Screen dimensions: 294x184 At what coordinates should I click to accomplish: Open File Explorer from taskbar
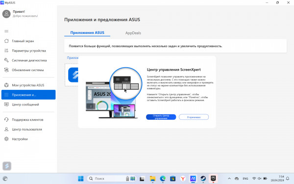tap(152, 179)
